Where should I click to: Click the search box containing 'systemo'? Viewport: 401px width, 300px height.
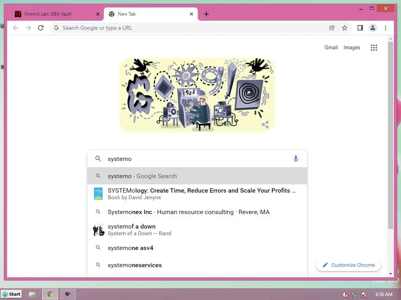[x=197, y=159]
